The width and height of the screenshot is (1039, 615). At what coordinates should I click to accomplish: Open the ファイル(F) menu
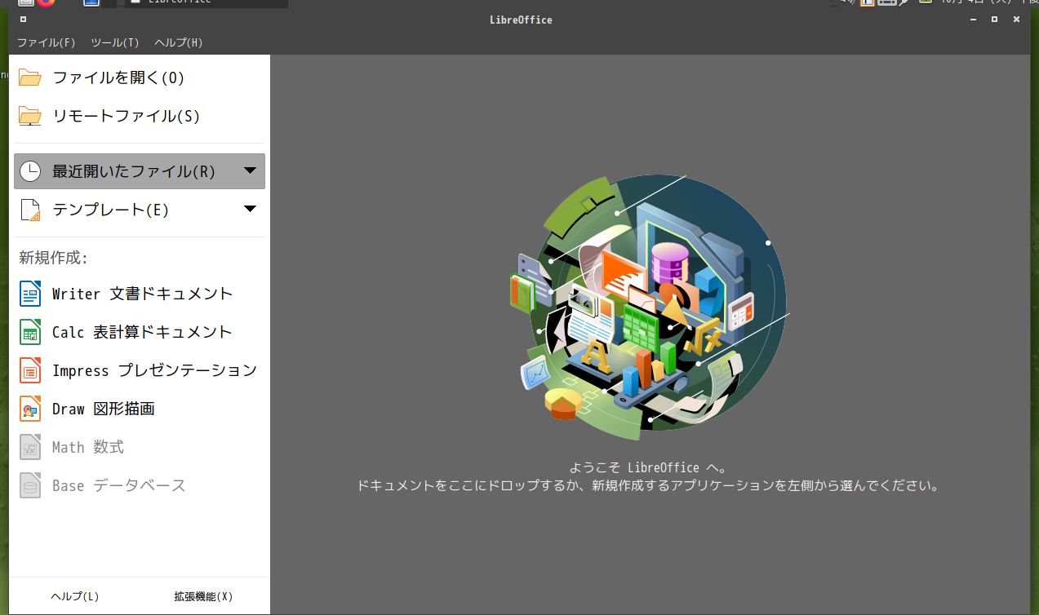coord(47,42)
